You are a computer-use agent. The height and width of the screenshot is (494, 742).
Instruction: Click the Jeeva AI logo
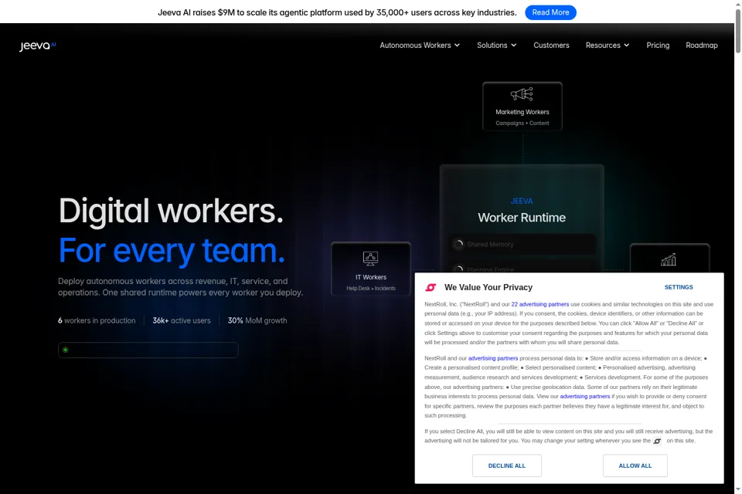point(37,46)
